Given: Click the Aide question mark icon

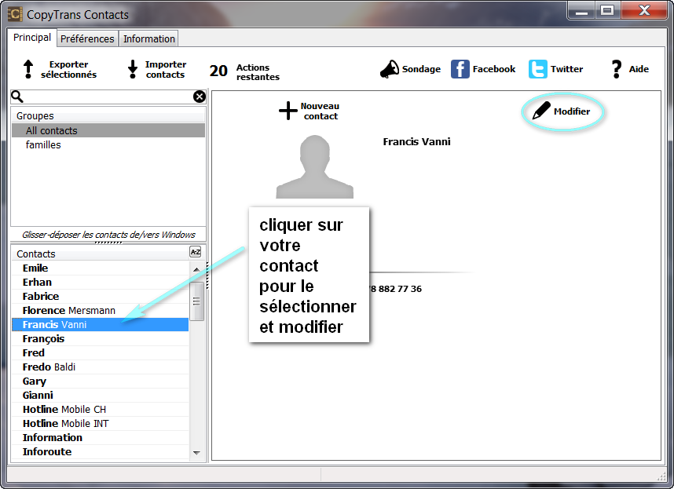Looking at the screenshot, I should 617,69.
